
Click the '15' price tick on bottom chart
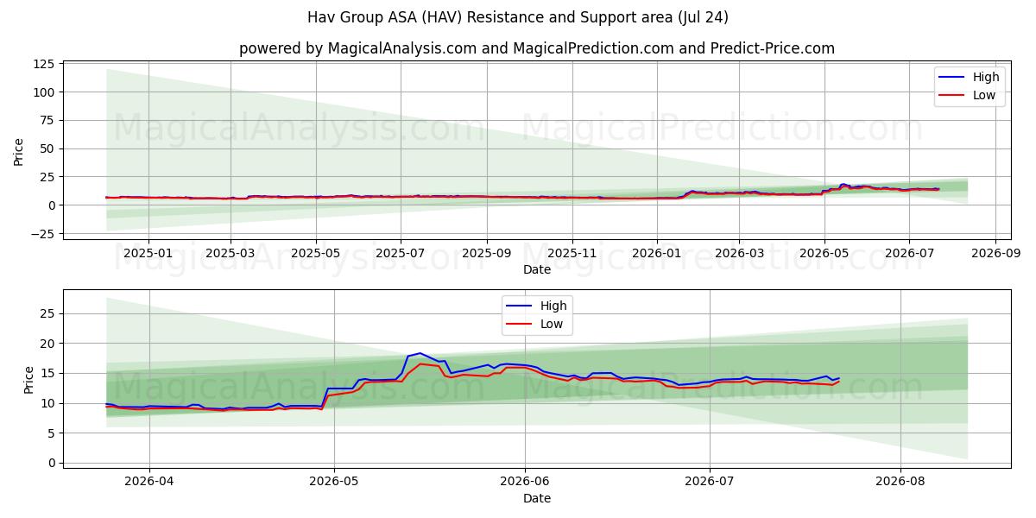(x=47, y=373)
